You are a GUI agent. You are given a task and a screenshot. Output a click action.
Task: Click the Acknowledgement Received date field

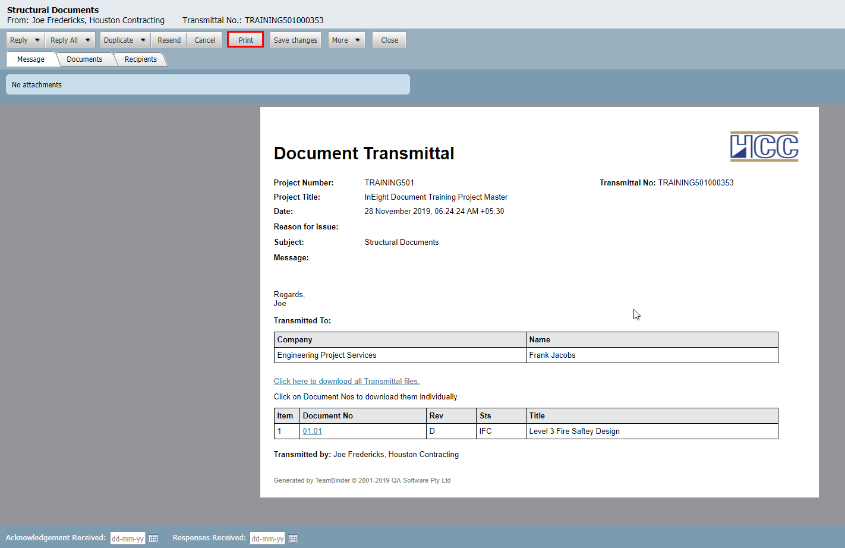[x=128, y=538]
